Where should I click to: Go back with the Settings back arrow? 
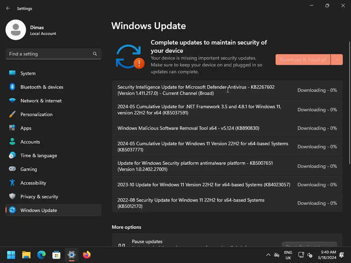click(x=8, y=8)
